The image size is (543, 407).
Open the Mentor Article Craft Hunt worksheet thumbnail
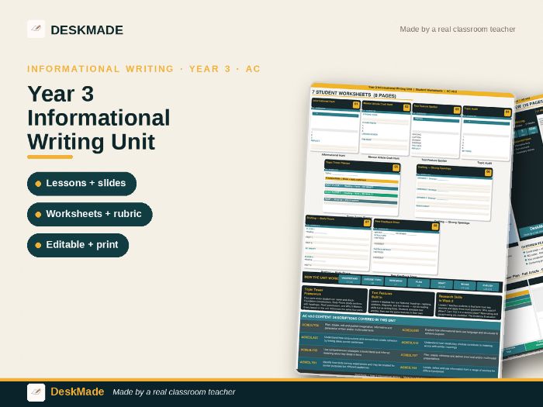tap(386, 127)
